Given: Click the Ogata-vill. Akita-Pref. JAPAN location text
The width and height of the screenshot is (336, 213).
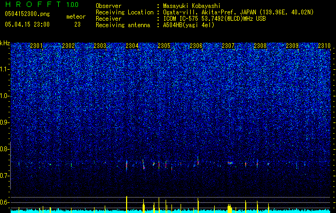Looking at the screenshot, I should coord(238,12).
